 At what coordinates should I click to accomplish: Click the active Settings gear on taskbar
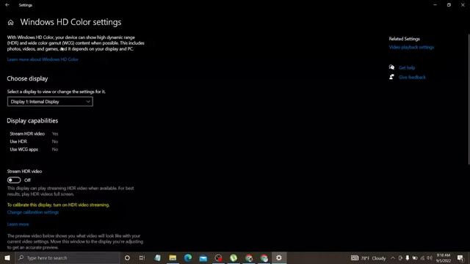click(279, 257)
